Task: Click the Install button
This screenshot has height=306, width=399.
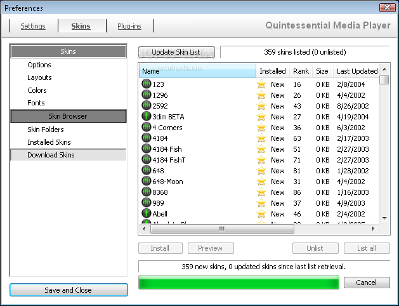Action: click(x=160, y=248)
